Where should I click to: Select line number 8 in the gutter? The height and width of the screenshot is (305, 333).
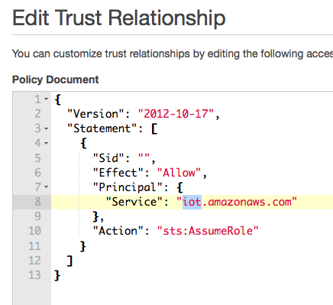pyautogui.click(x=37, y=202)
